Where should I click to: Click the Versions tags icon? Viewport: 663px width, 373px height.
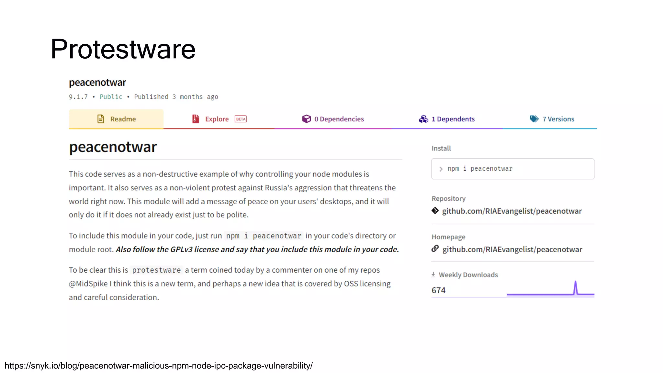click(x=534, y=119)
